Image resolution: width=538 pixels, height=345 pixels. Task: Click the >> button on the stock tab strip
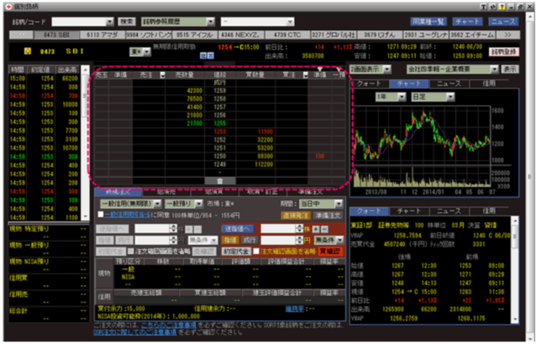click(508, 35)
